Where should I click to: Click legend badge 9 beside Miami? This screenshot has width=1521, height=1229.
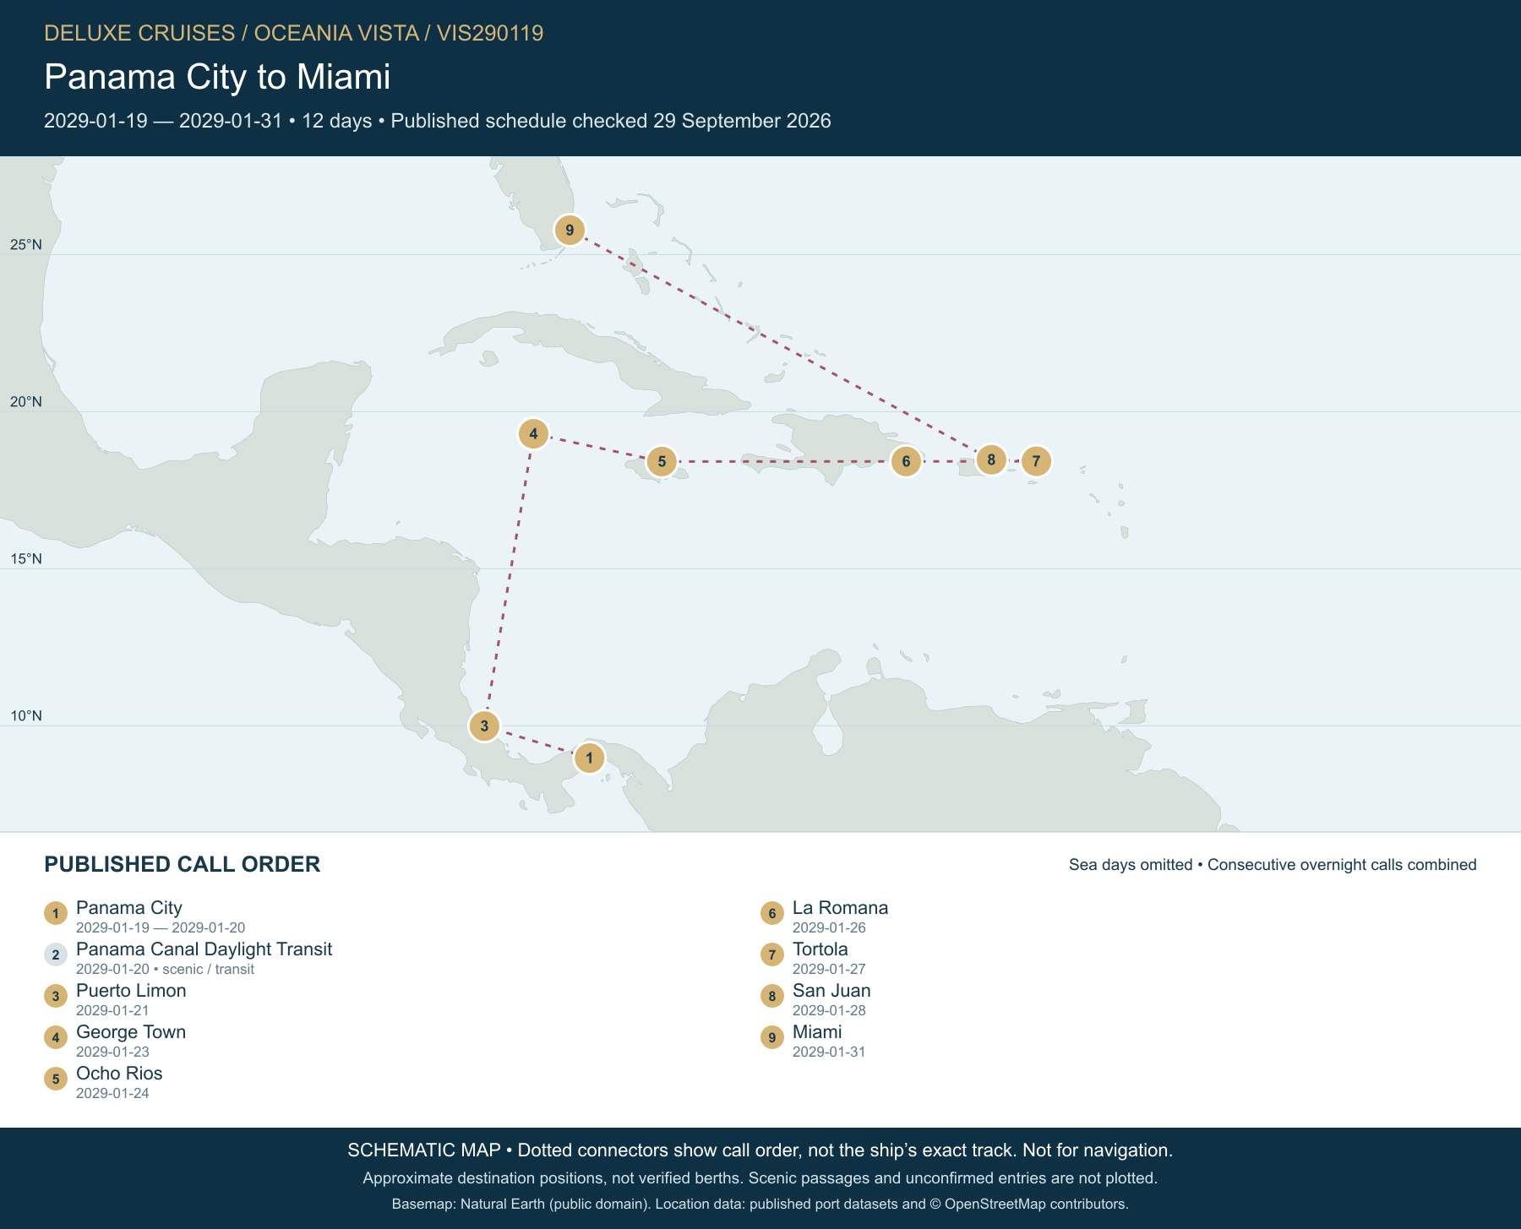click(x=772, y=1037)
